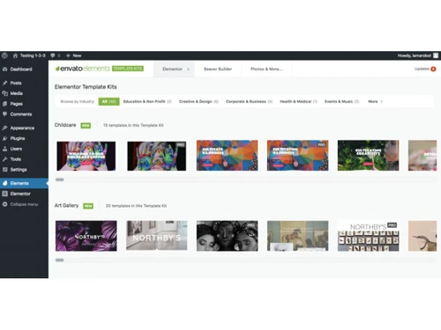Click the red Updates count badge

point(433,69)
